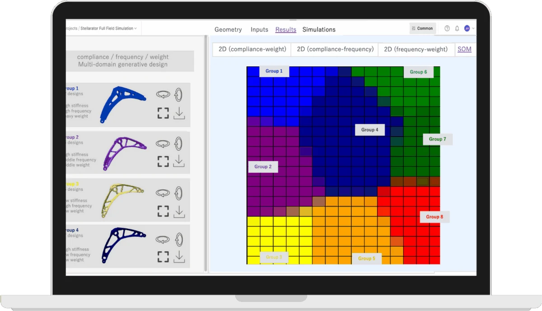Select the Group 8 label on the map
This screenshot has width=542, height=311.
(435, 217)
